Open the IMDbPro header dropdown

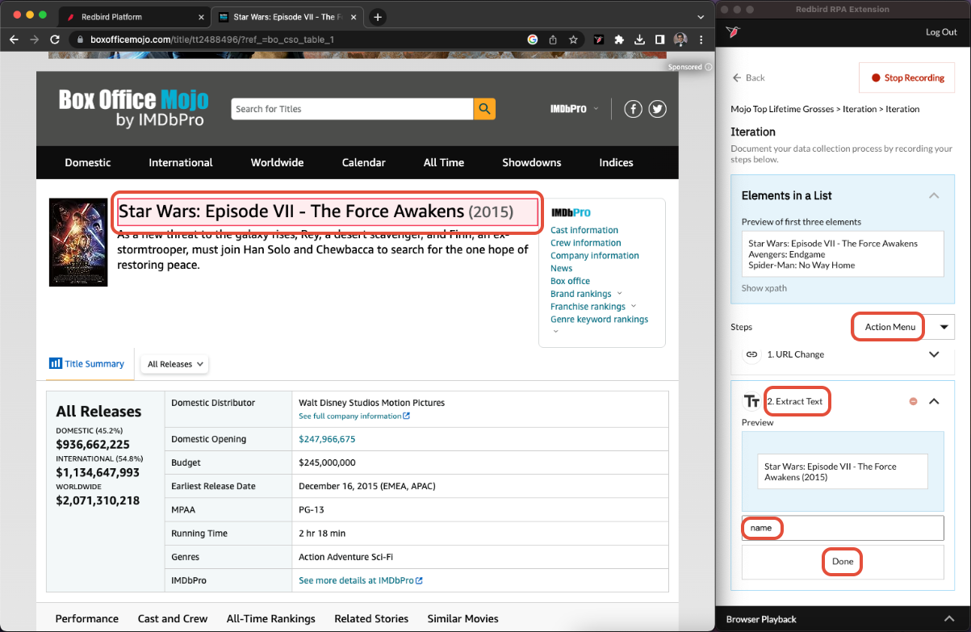pyautogui.click(x=575, y=109)
